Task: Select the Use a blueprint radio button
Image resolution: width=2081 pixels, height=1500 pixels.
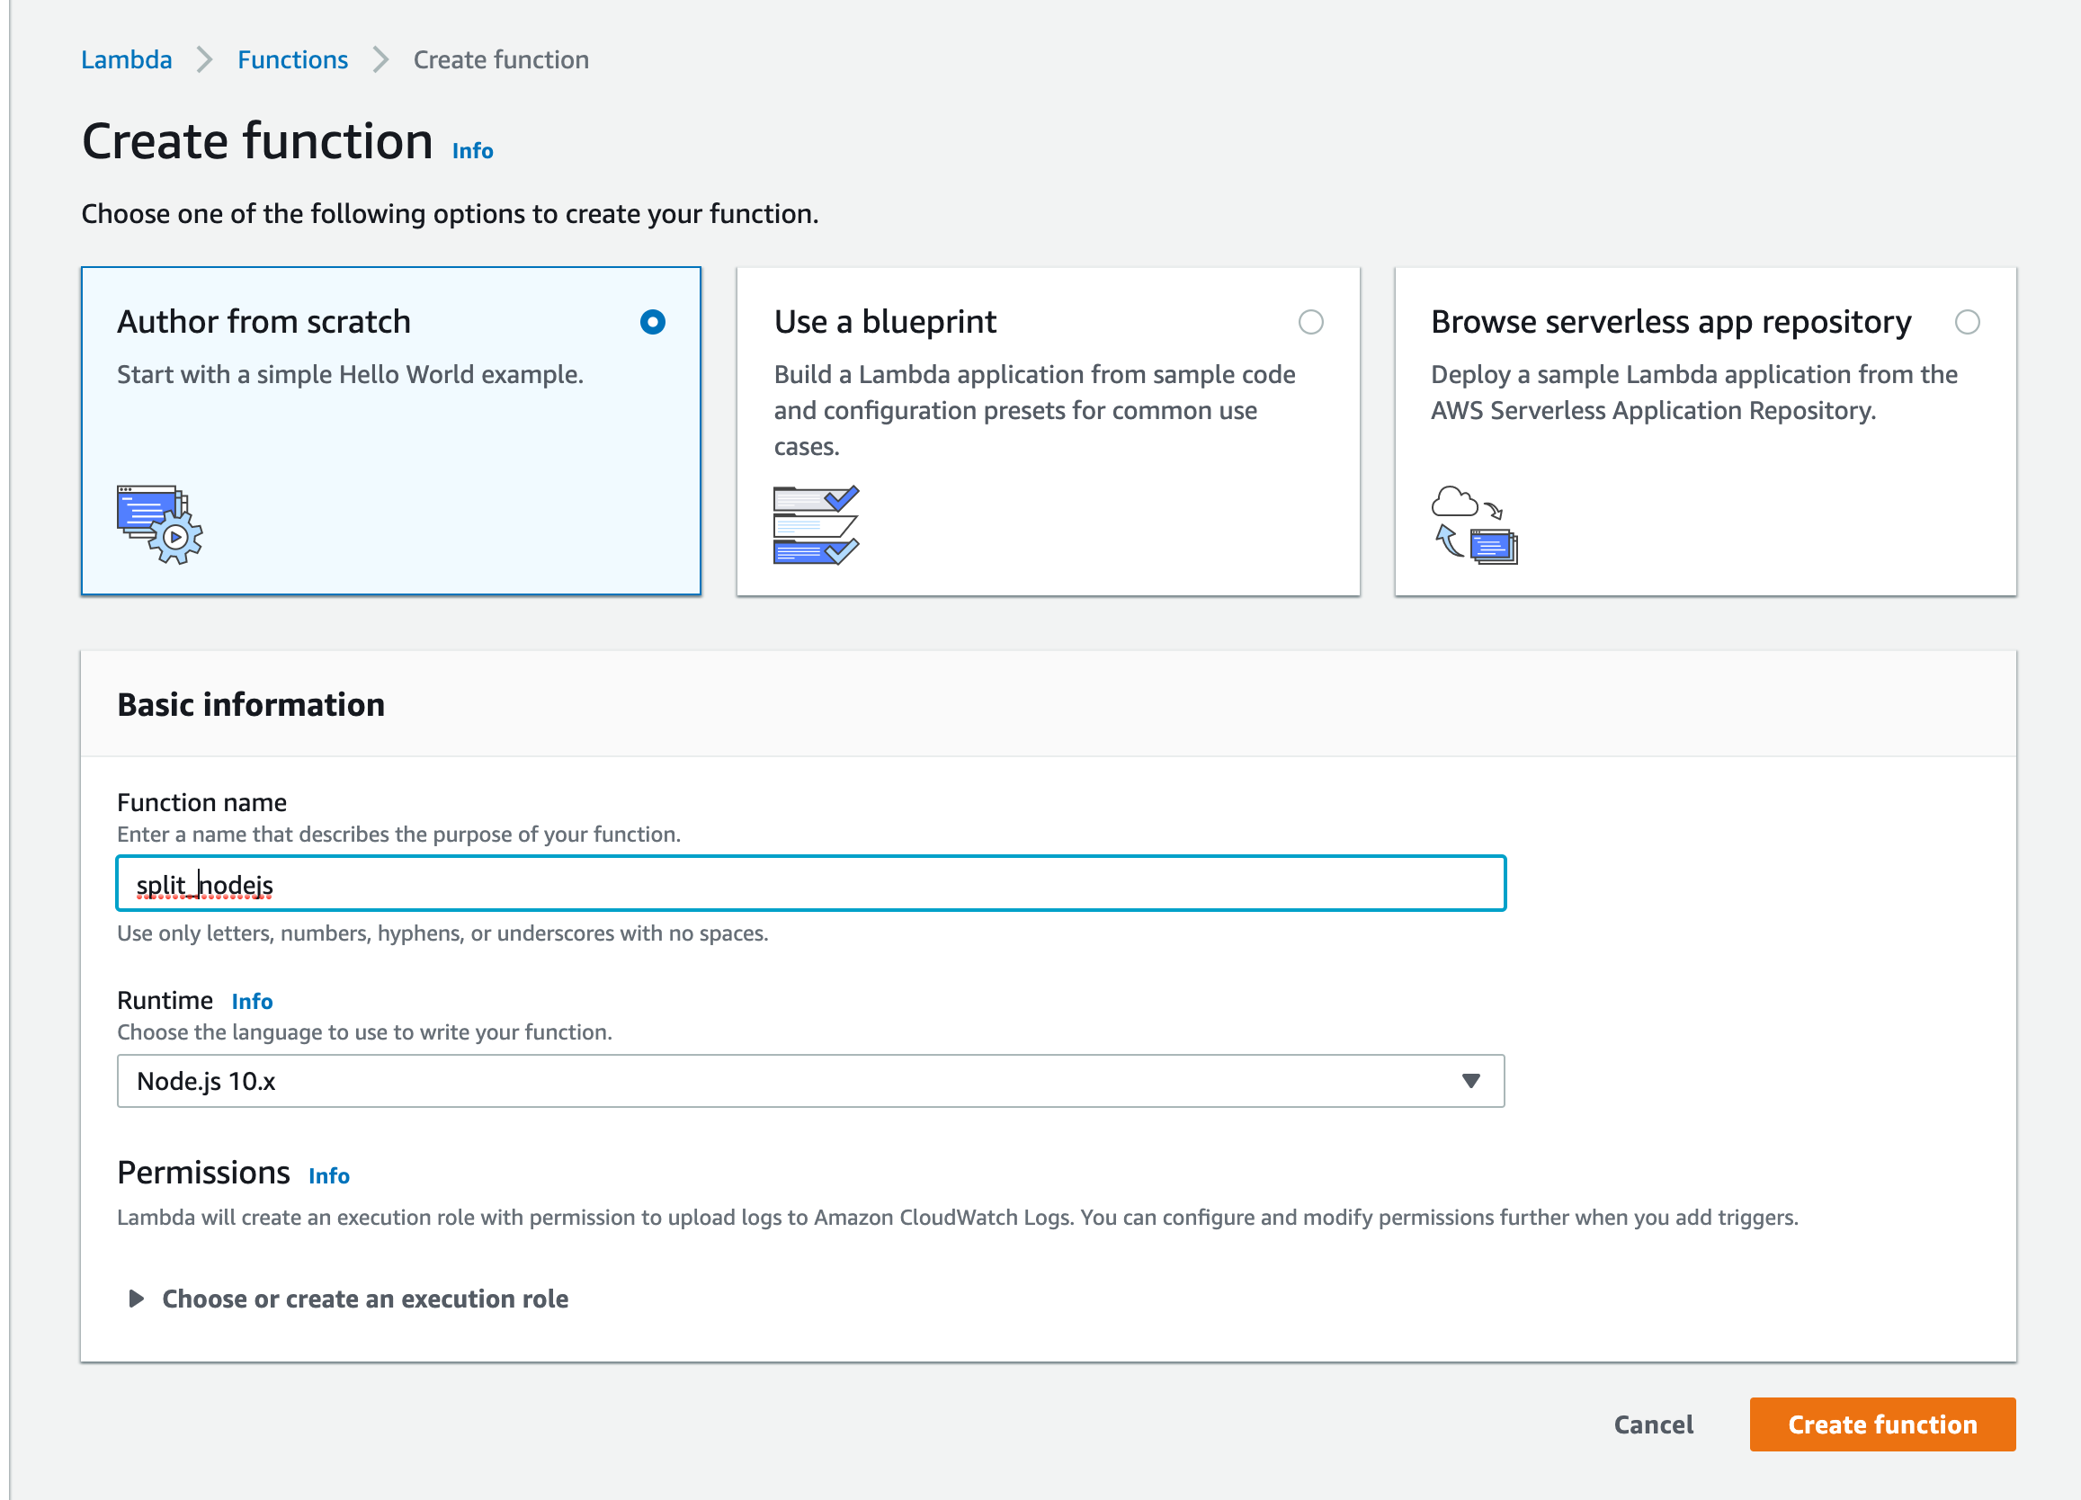Action: click(1310, 322)
